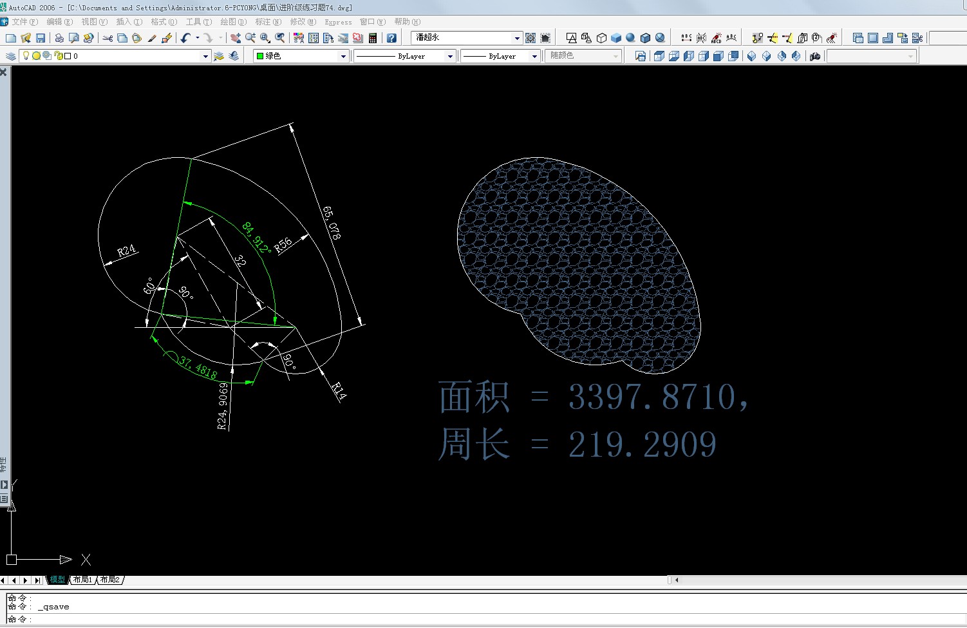Open the 绘图(D) menu
Screen dimensions: 967x628
coord(233,22)
